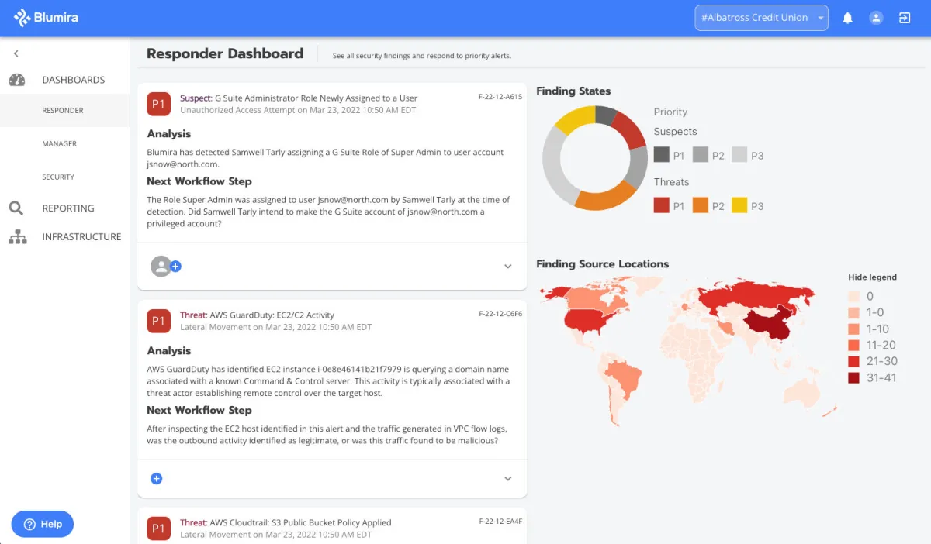931x544 pixels.
Task: Click the Infrastructure network icon
Action: (17, 237)
